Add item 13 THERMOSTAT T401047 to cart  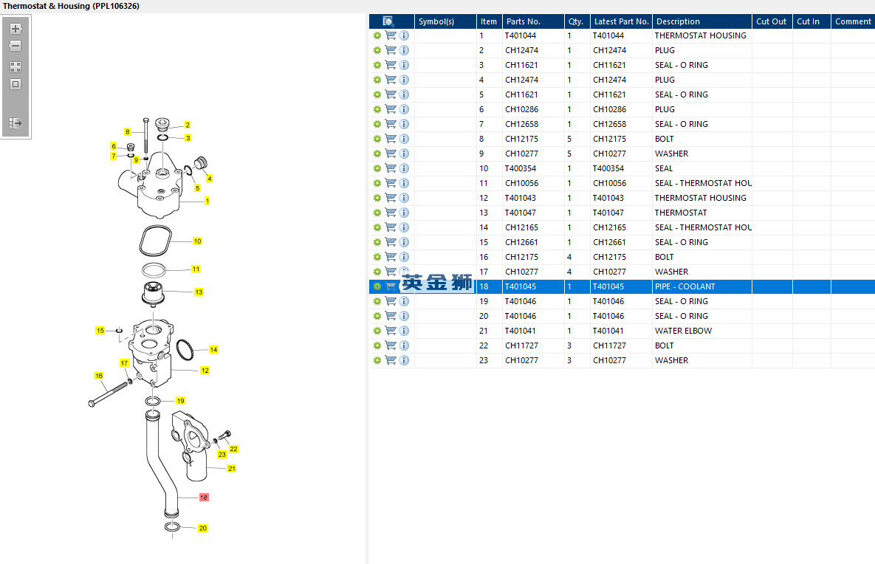[391, 213]
